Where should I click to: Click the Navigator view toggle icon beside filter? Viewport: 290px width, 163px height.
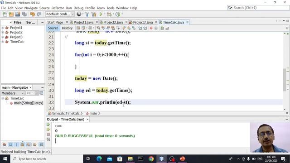[41, 93]
